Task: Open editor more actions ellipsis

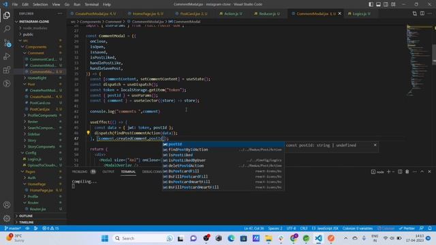Action: [x=430, y=14]
